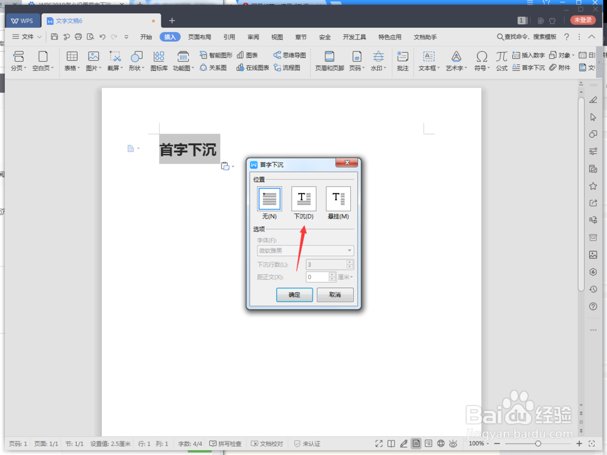607x455 pixels.
Task: Insert a 思维导图 mind map
Action: (x=290, y=55)
